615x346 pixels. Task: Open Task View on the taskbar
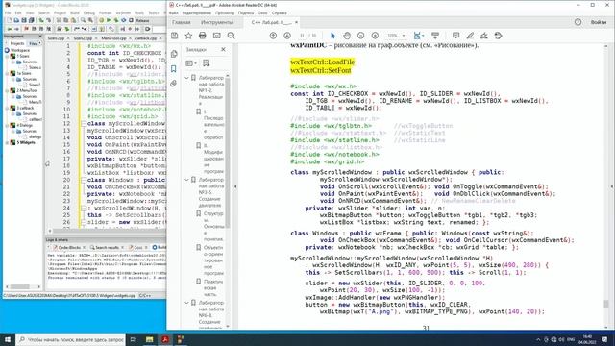[133, 339]
